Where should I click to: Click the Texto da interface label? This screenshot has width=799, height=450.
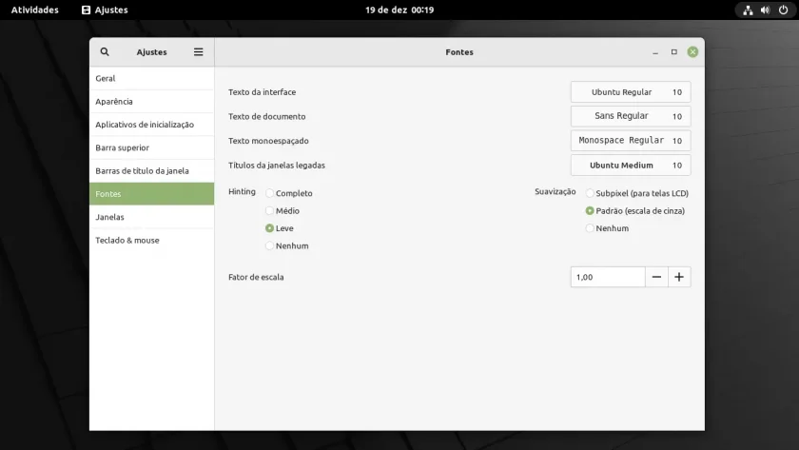(x=262, y=92)
